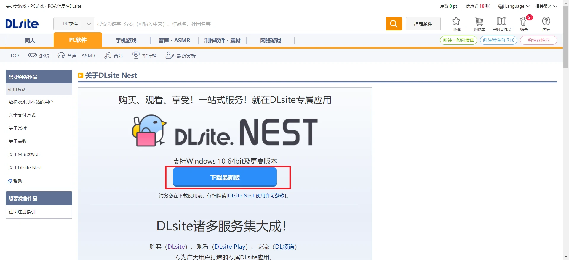
Task: Click the keyword search input field
Action: tap(239, 24)
